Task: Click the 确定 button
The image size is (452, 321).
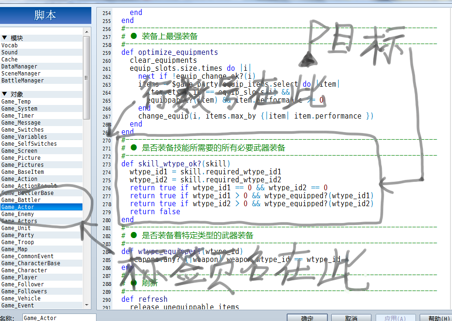Action: 307,318
